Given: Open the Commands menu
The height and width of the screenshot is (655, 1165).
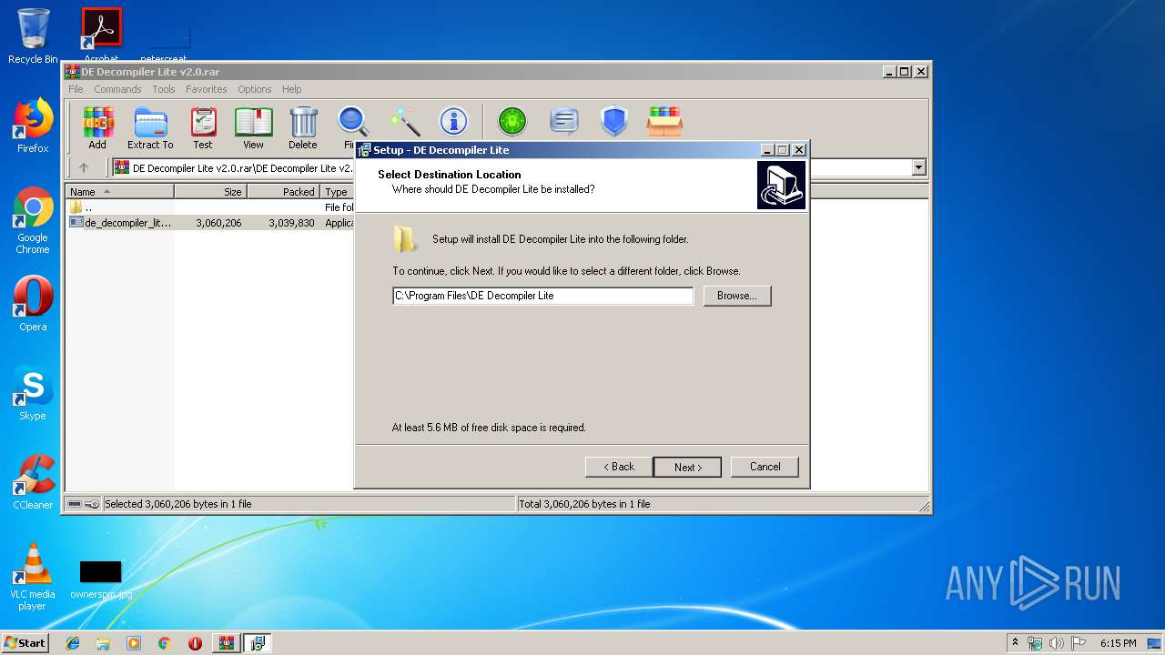Looking at the screenshot, I should (117, 89).
